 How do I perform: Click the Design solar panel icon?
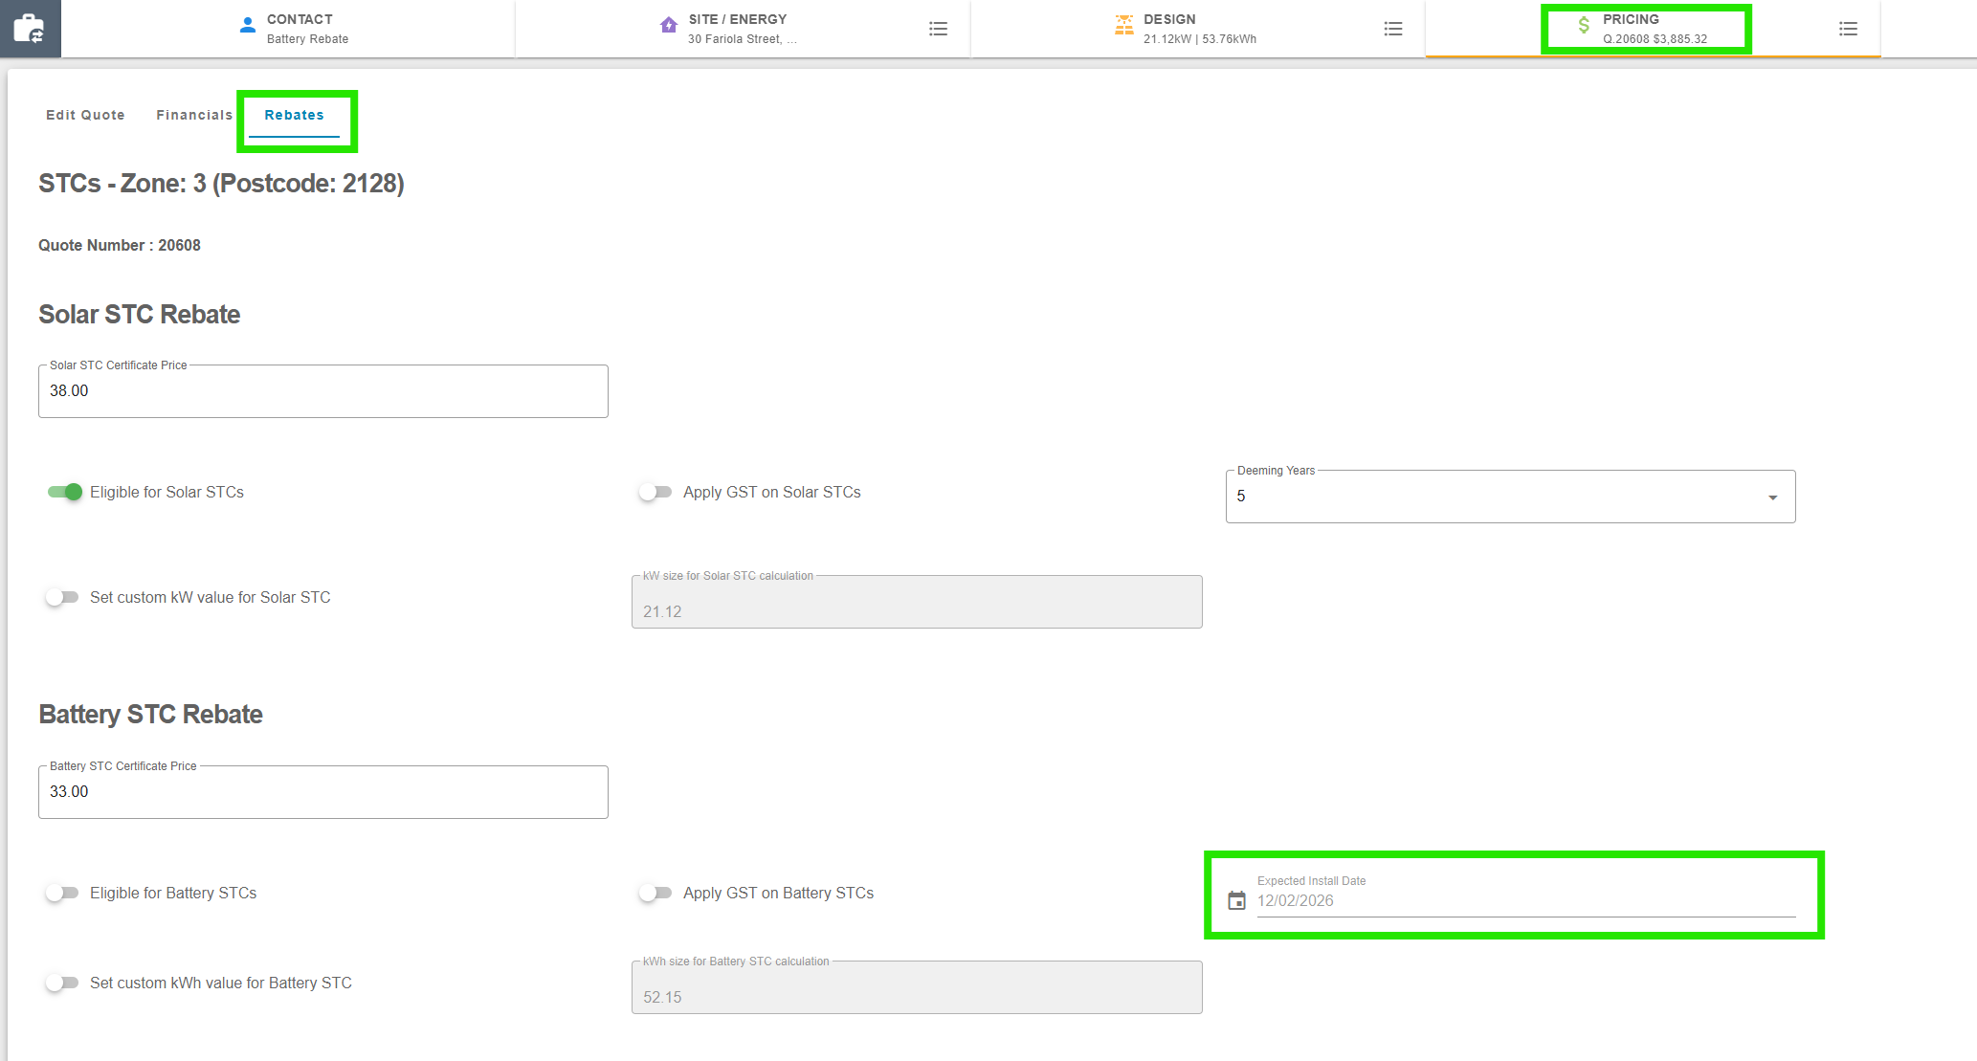[1124, 26]
